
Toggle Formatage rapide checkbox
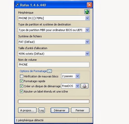(21, 81)
